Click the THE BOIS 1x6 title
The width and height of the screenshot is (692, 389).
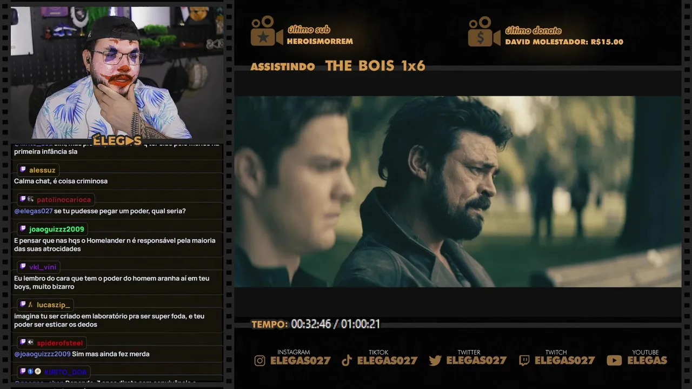375,66
